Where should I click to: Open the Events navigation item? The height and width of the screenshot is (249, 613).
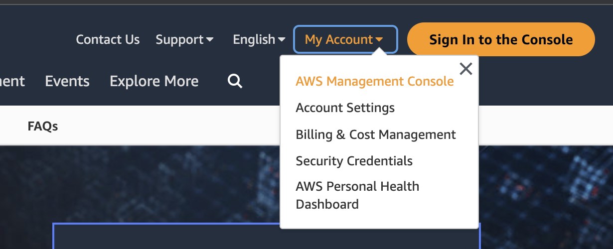coord(67,81)
